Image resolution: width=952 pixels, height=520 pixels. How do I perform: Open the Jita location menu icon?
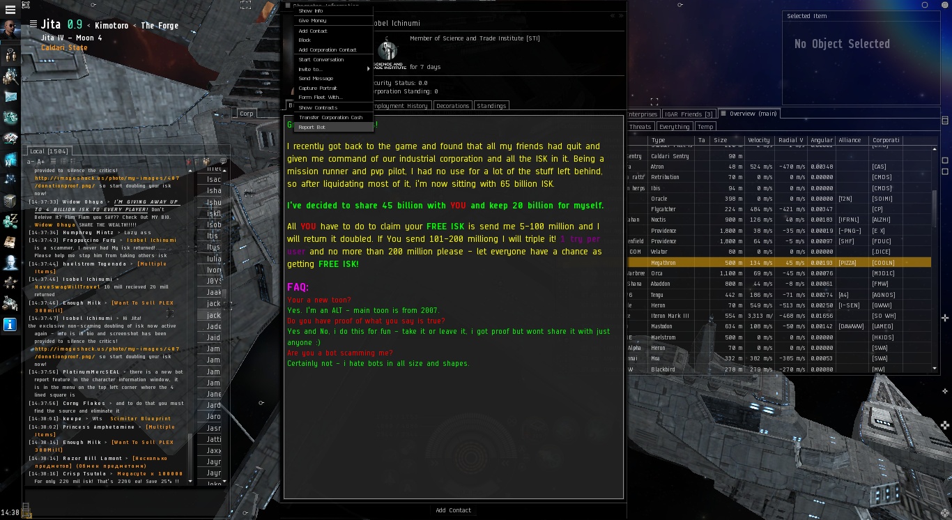[x=35, y=25]
